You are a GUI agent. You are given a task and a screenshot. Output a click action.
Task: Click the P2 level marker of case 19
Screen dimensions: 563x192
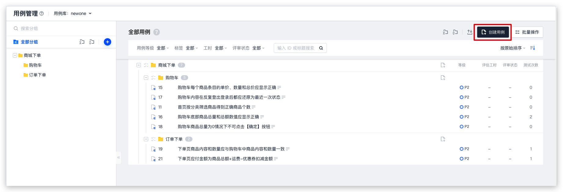tap(464, 149)
